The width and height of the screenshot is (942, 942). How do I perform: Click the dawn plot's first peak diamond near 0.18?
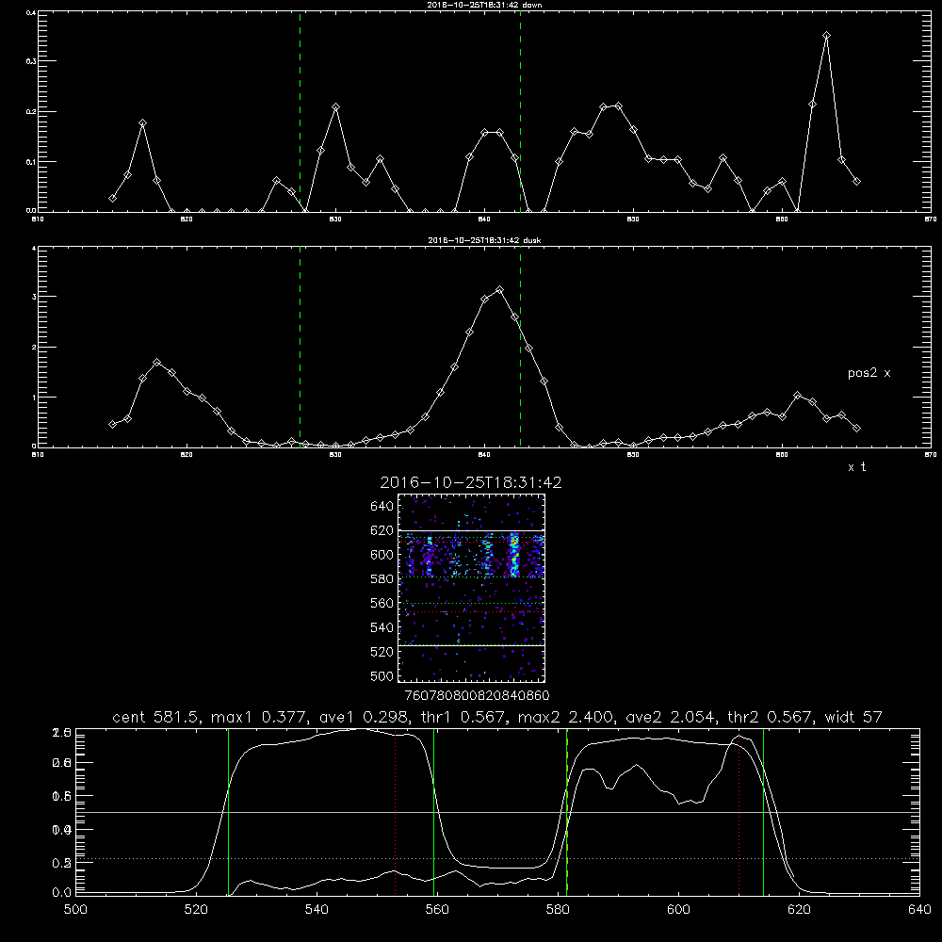click(x=142, y=123)
